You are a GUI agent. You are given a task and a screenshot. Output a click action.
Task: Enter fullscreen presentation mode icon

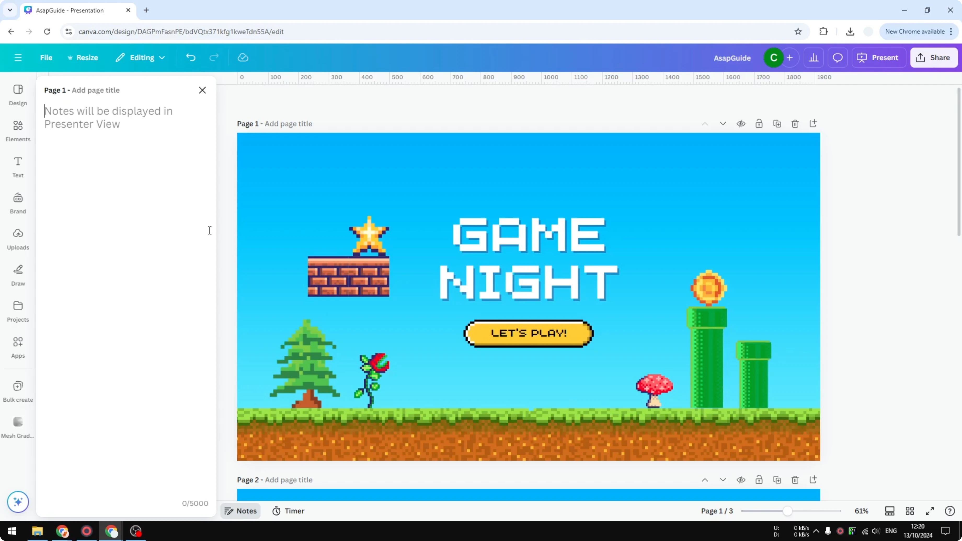930,511
